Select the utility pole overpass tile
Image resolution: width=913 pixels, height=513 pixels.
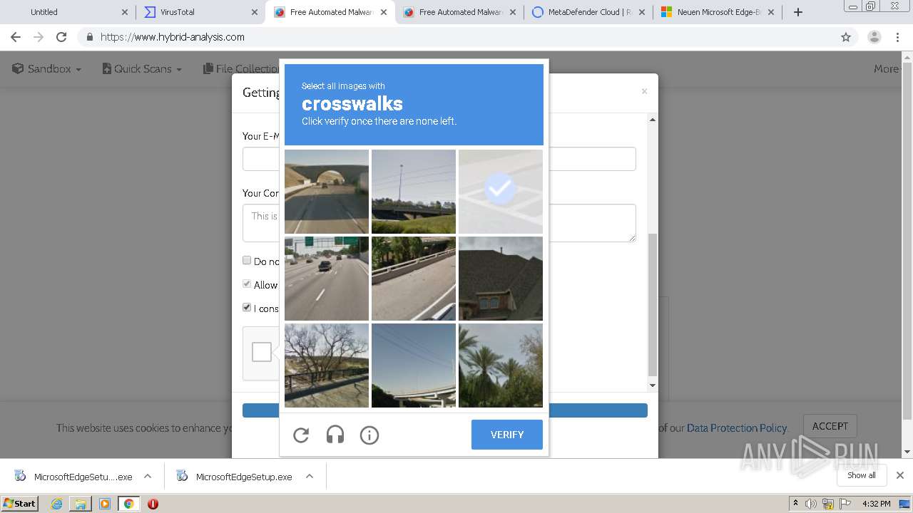pyautogui.click(x=414, y=192)
